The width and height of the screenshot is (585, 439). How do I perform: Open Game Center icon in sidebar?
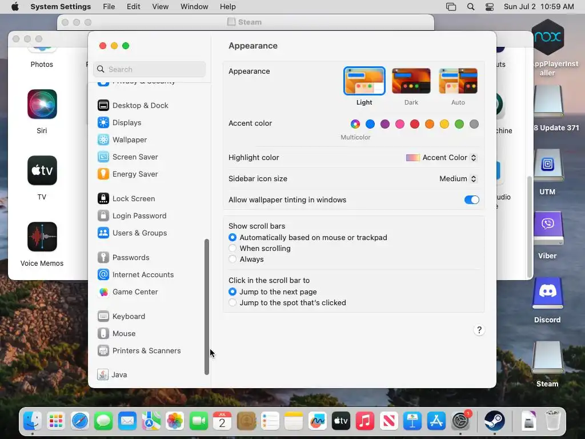(x=103, y=292)
